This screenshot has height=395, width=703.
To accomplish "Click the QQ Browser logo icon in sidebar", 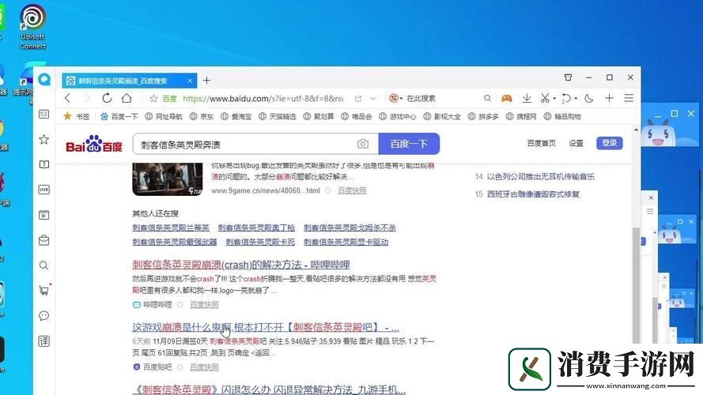I will point(44,80).
